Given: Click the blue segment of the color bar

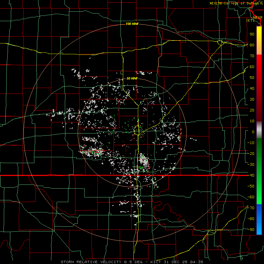Looking at the screenshot, I should coord(259,219).
